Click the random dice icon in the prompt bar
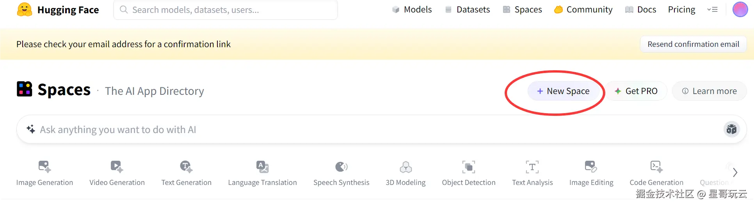This screenshot has height=206, width=754. (x=731, y=129)
